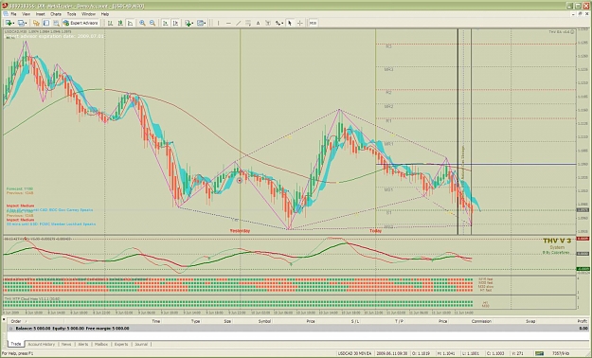The width and height of the screenshot is (592, 358).
Task: Click the highlighted Terminal window icon
Action: click(46, 23)
